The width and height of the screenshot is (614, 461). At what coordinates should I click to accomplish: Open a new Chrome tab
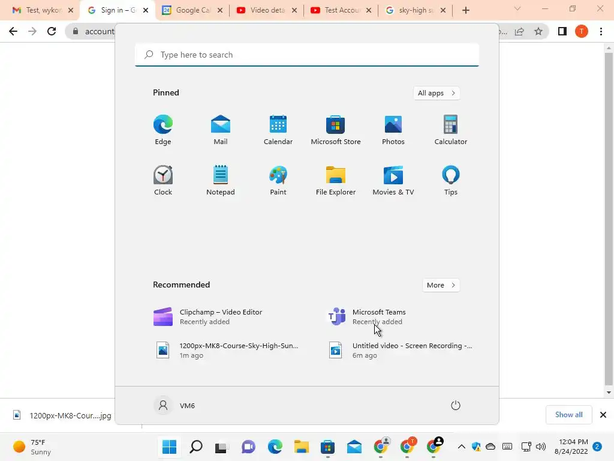[x=465, y=10]
